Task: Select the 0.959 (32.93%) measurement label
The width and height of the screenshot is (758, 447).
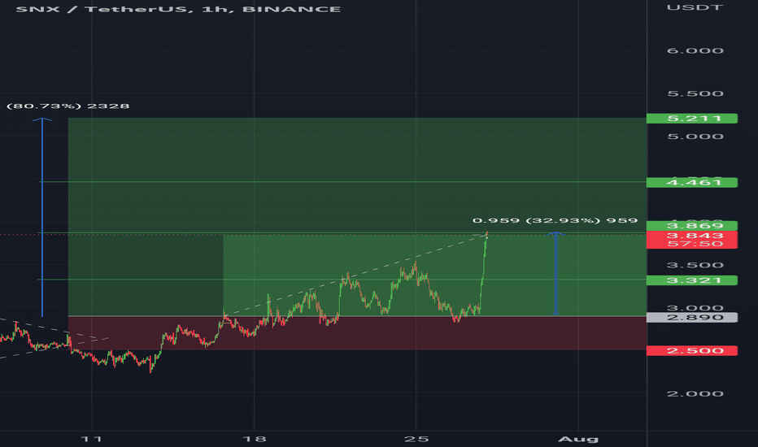Action: point(555,221)
